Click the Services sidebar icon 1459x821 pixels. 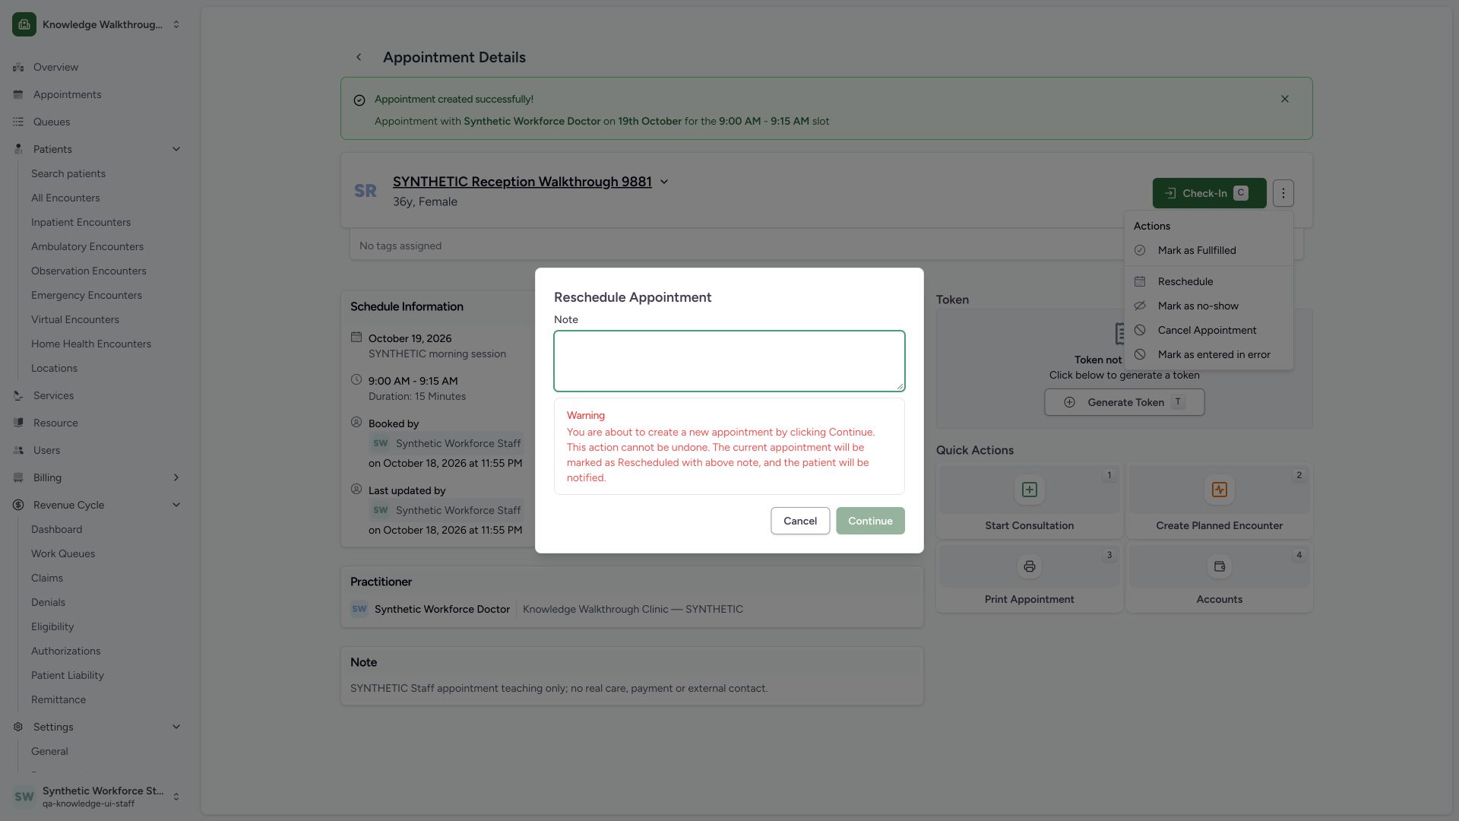(18, 395)
